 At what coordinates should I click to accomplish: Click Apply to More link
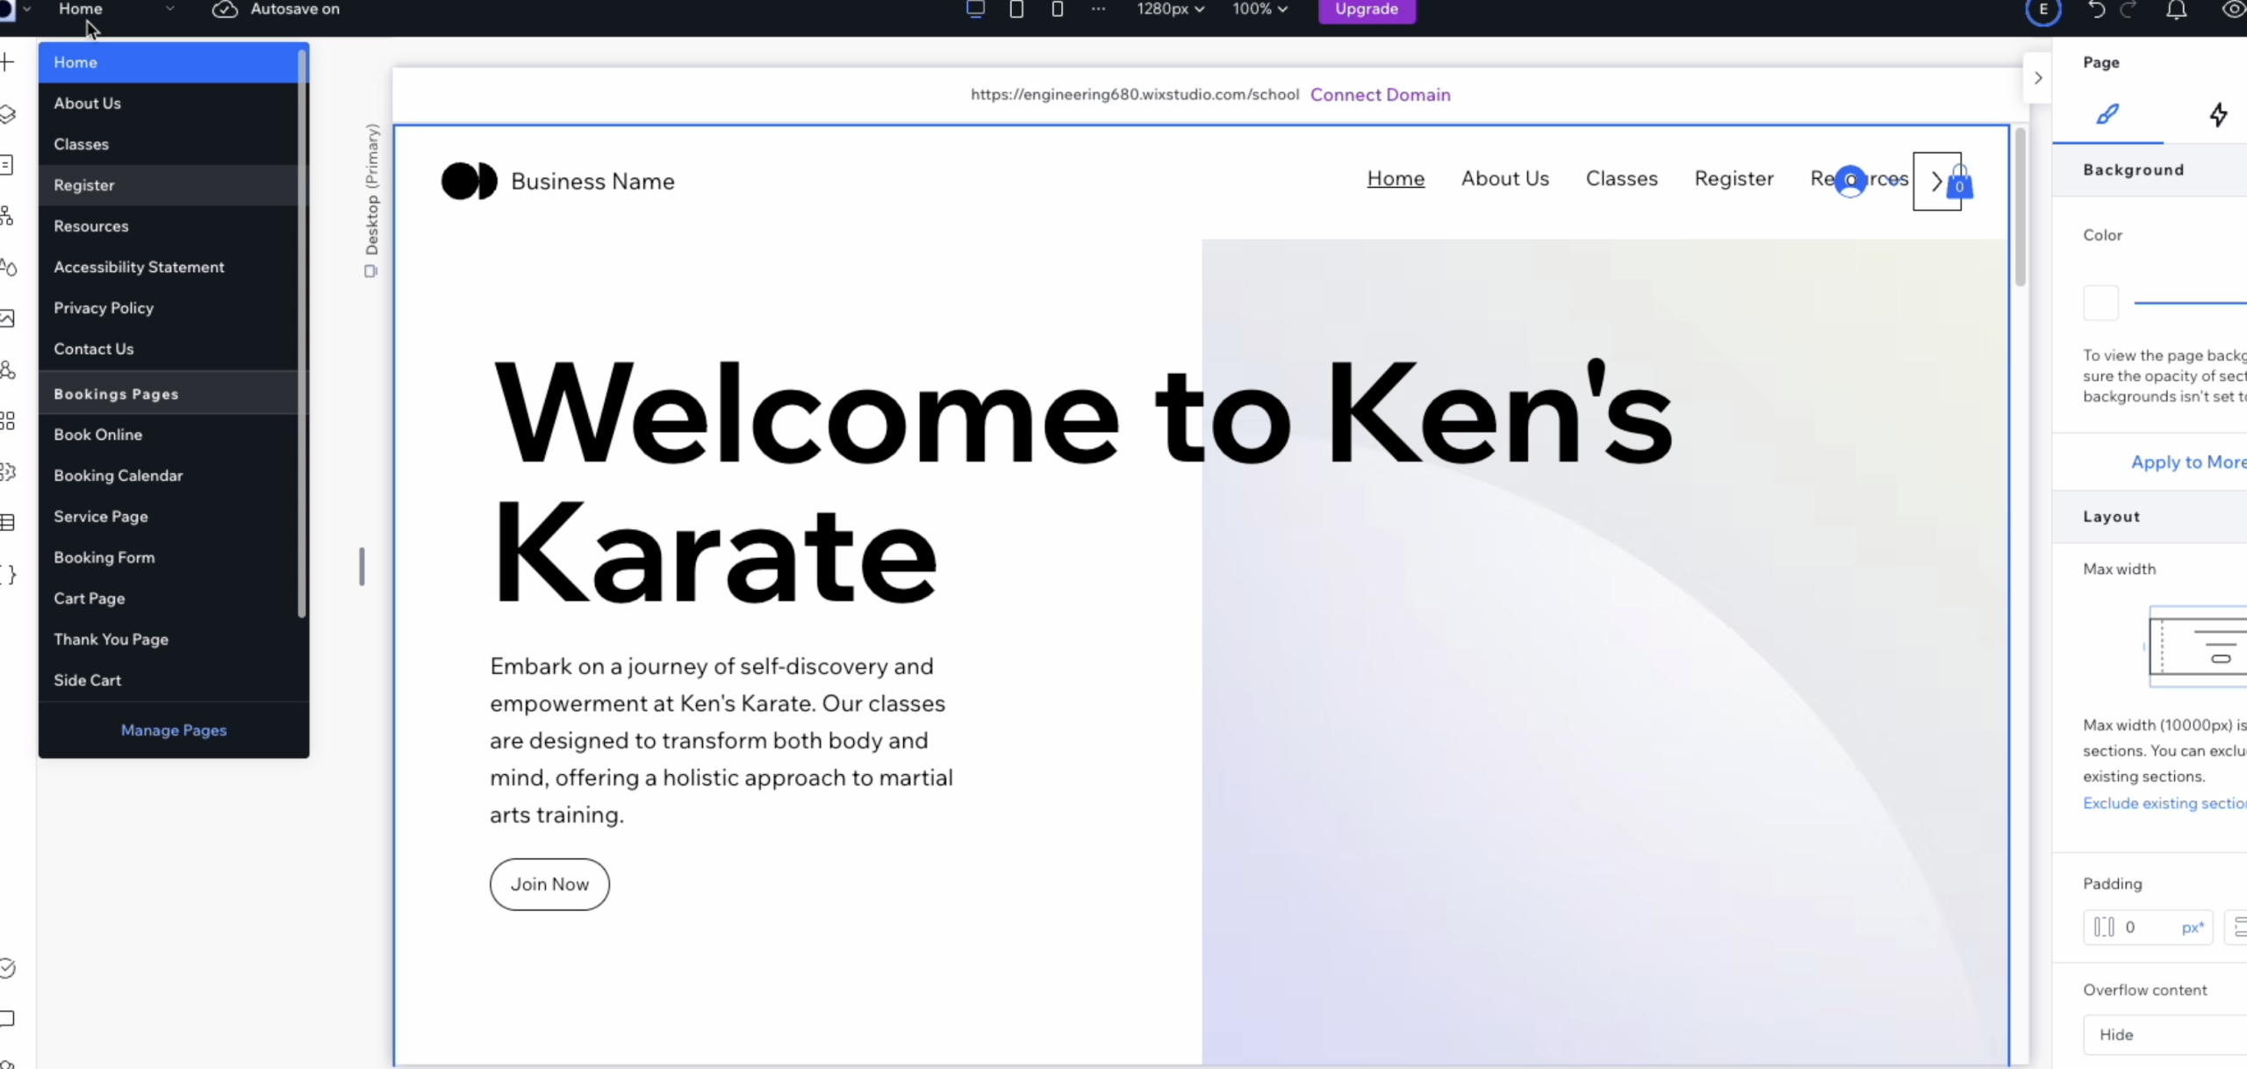click(x=2188, y=462)
